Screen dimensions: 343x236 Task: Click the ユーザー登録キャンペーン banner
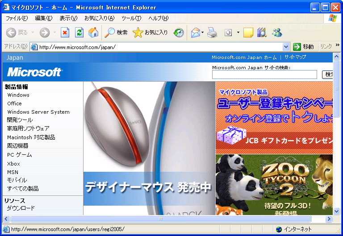[x=274, y=118]
